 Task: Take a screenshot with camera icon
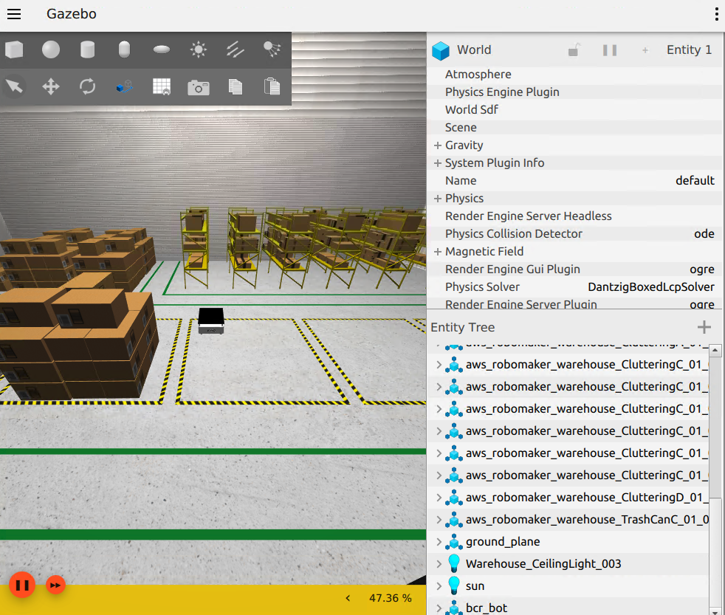click(x=199, y=87)
